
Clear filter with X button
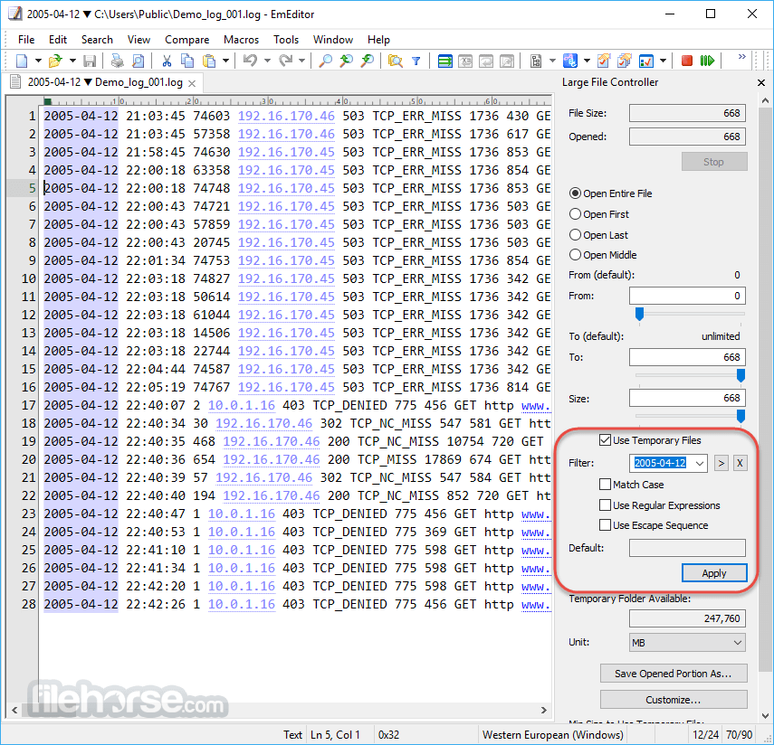740,463
